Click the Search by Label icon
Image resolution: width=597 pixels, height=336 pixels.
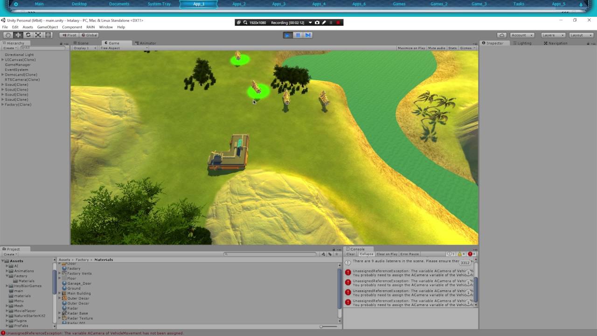point(330,254)
